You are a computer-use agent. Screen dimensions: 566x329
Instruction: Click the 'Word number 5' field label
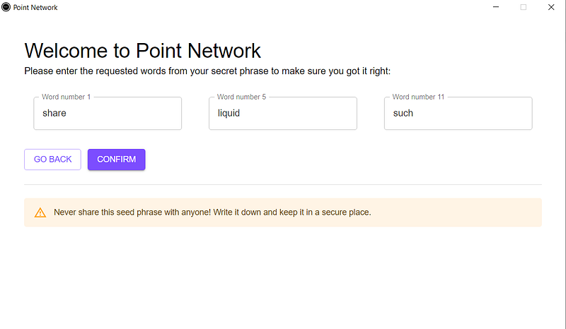coord(241,97)
